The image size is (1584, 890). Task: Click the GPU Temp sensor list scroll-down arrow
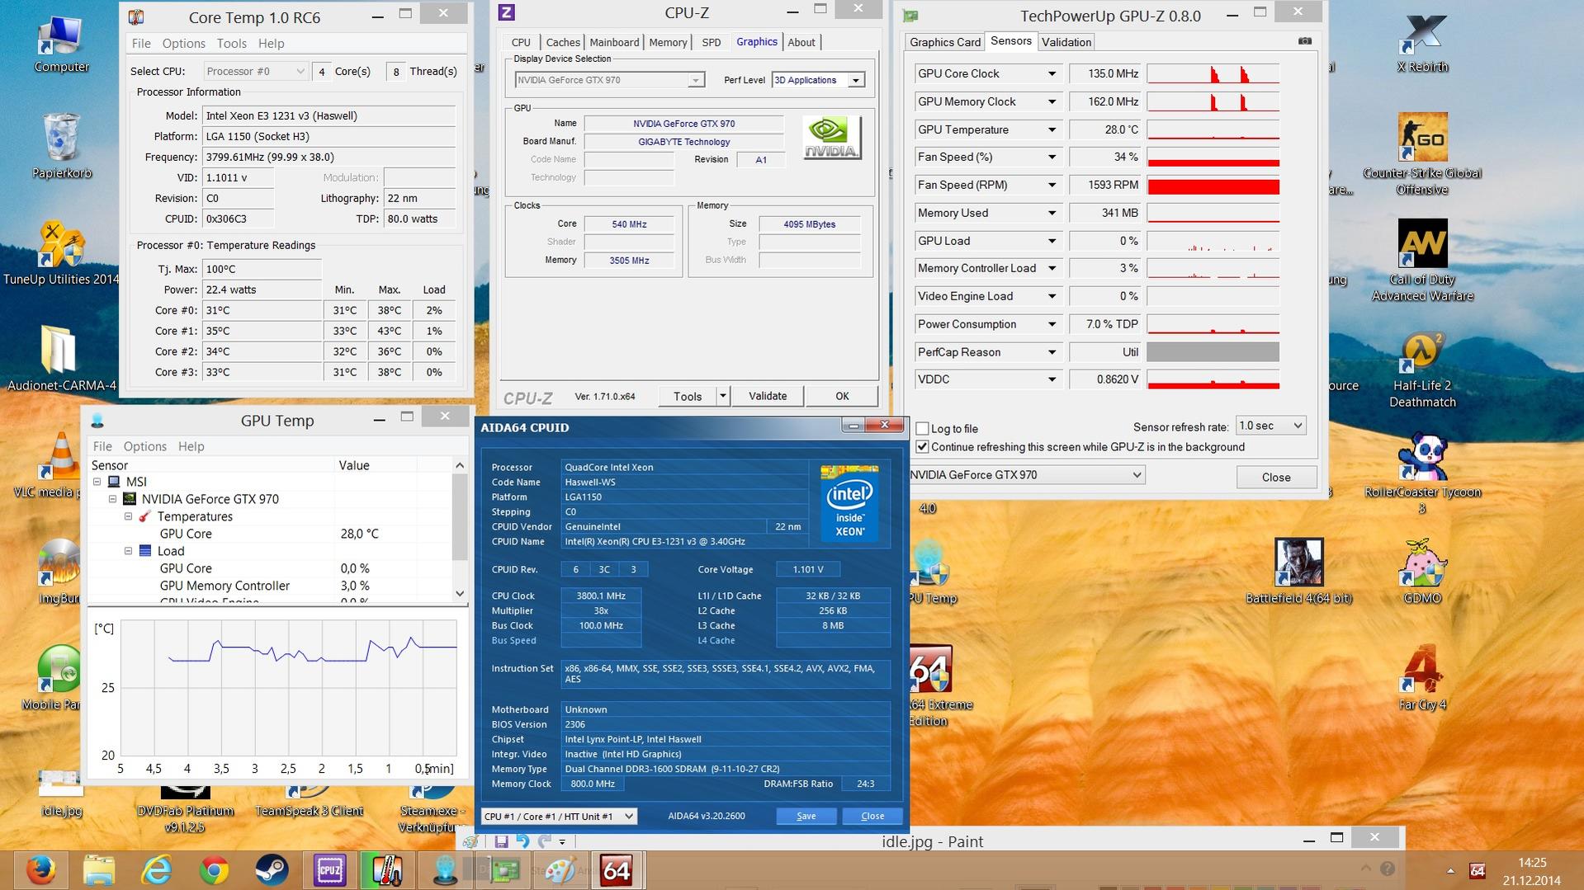click(x=460, y=594)
